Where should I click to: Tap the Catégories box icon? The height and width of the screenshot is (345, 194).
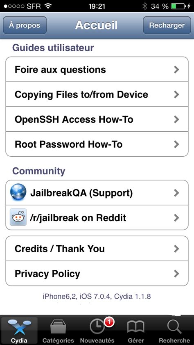tap(58, 327)
